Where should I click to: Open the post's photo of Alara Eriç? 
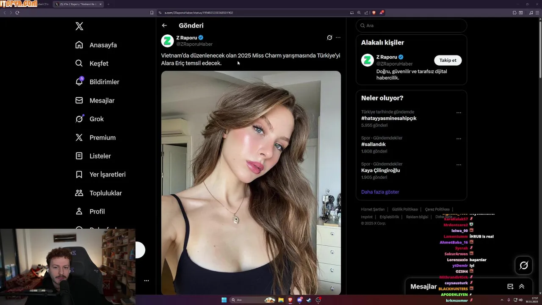tap(251, 183)
